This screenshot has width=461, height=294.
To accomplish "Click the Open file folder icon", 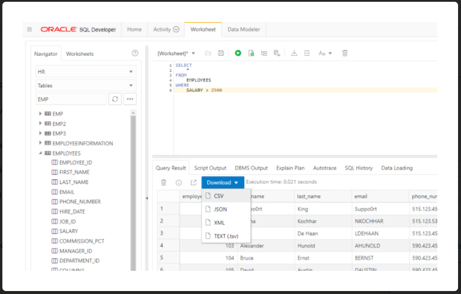I will click(208, 53).
